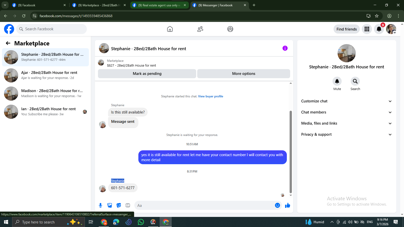Viewport: 404px width, 227px height.
Task: Open Task View on the taskbar
Action: (91, 222)
